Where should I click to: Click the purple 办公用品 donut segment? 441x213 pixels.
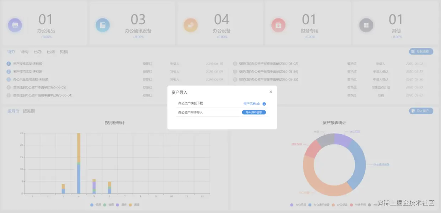coord(342,140)
